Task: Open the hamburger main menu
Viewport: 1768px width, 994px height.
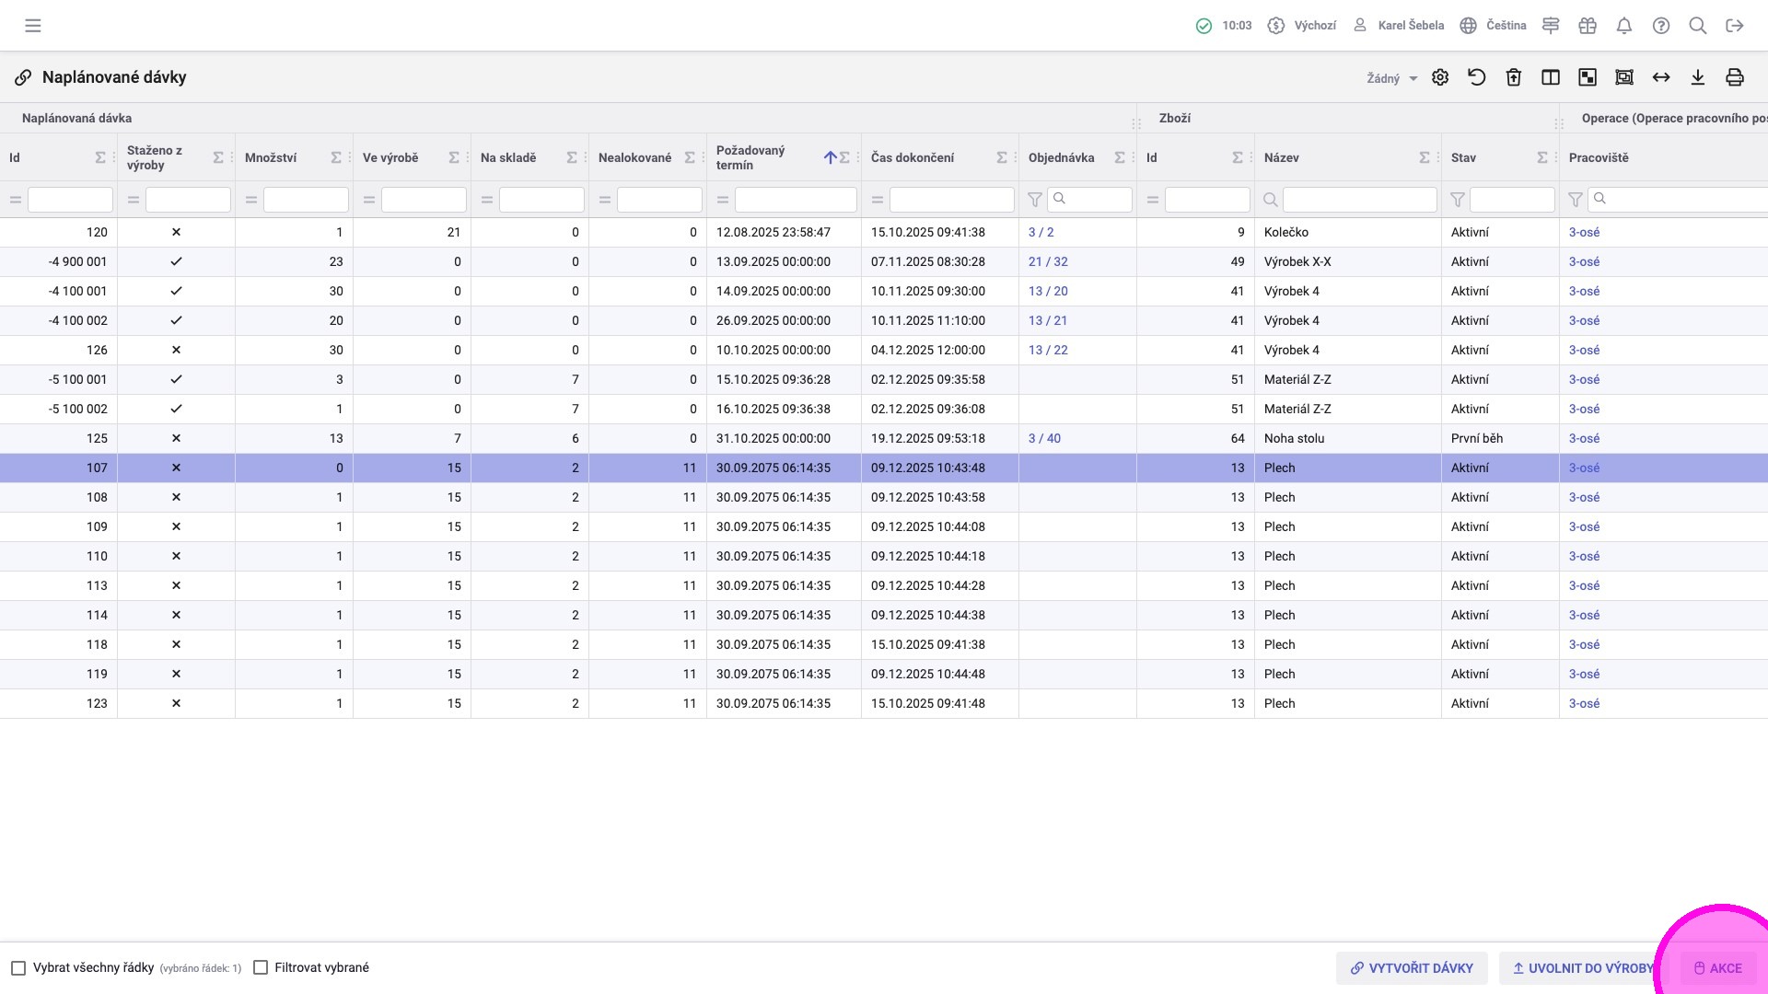Action: click(33, 26)
